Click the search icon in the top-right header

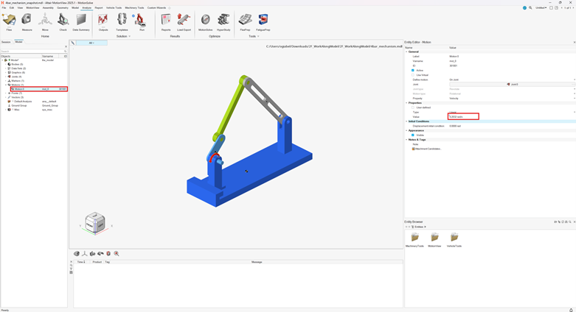point(530,7)
